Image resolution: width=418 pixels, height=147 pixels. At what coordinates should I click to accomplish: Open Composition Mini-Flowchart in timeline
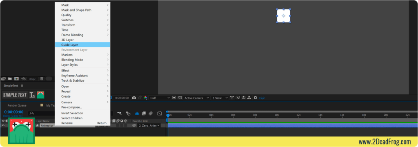(x=119, y=114)
